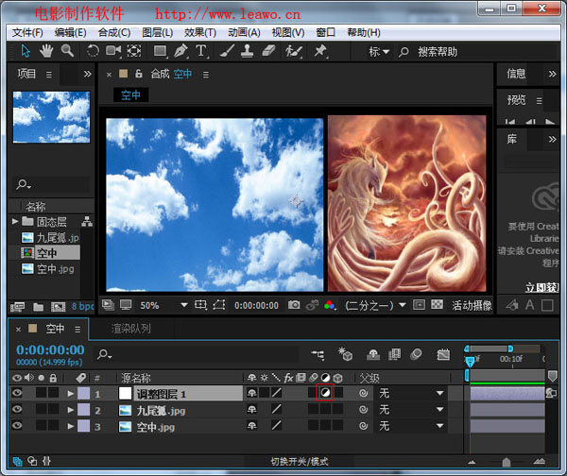The height and width of the screenshot is (476, 567).
Task: Select the Eraser tool
Action: (x=268, y=51)
